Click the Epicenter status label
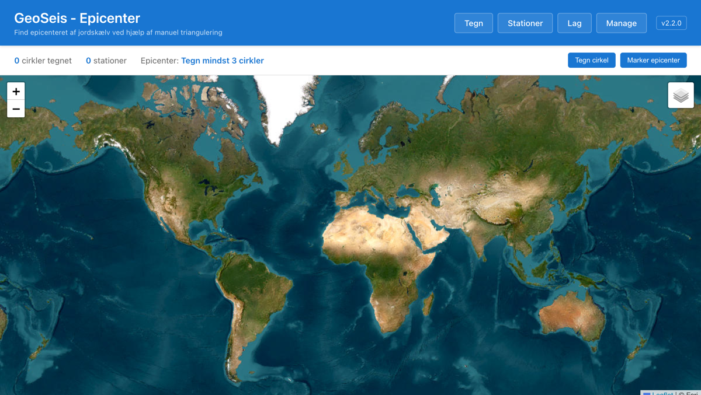 tap(159, 60)
